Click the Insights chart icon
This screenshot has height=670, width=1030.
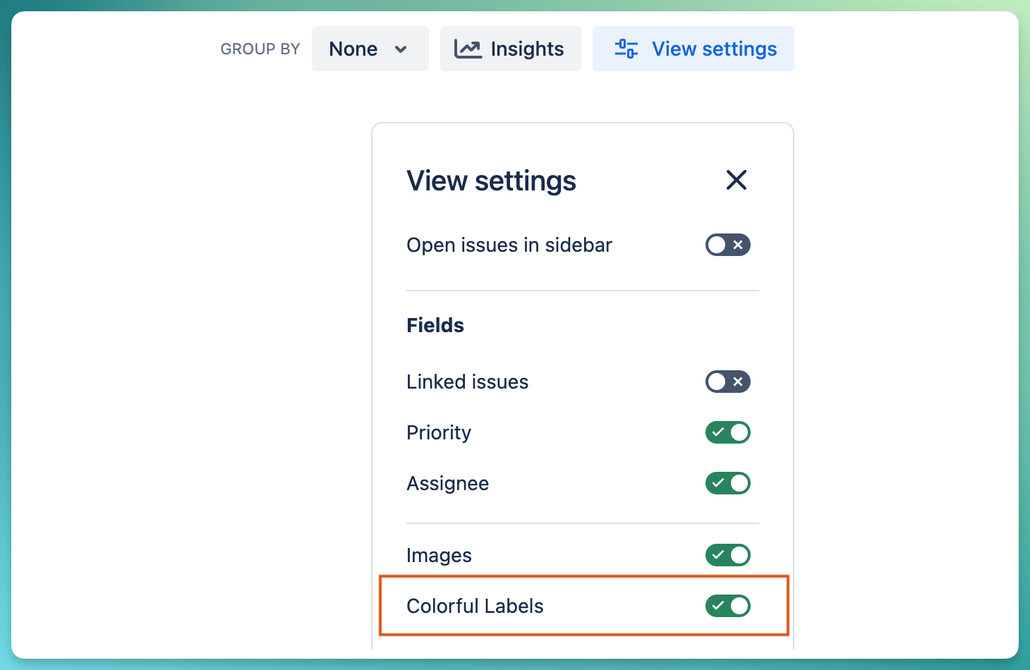pos(468,48)
